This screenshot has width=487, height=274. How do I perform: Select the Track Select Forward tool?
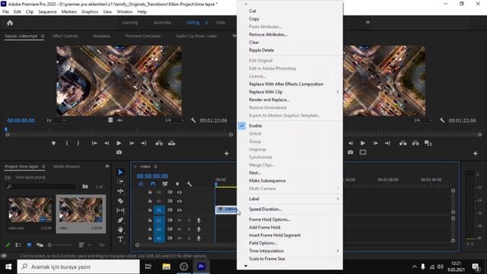120,181
